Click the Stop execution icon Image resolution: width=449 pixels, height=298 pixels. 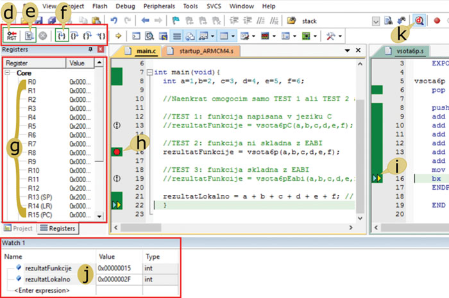coord(43,36)
